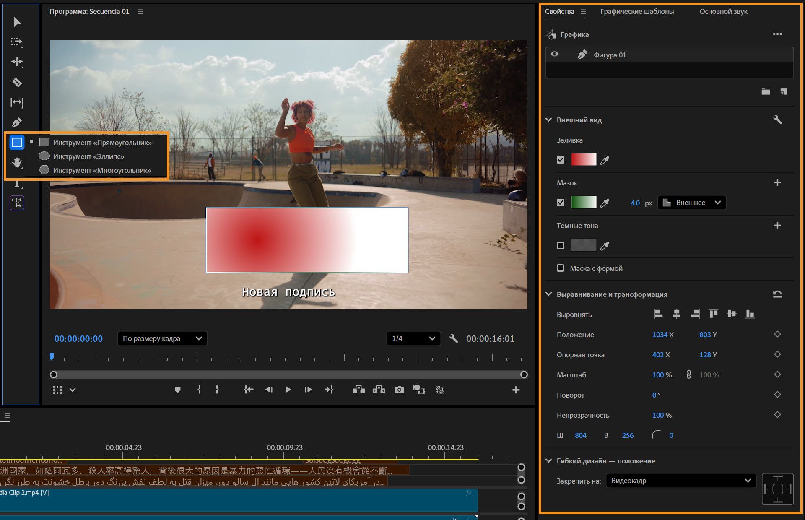Reset alignment and transform settings
Screen dimensions: 805x520
click(x=777, y=294)
